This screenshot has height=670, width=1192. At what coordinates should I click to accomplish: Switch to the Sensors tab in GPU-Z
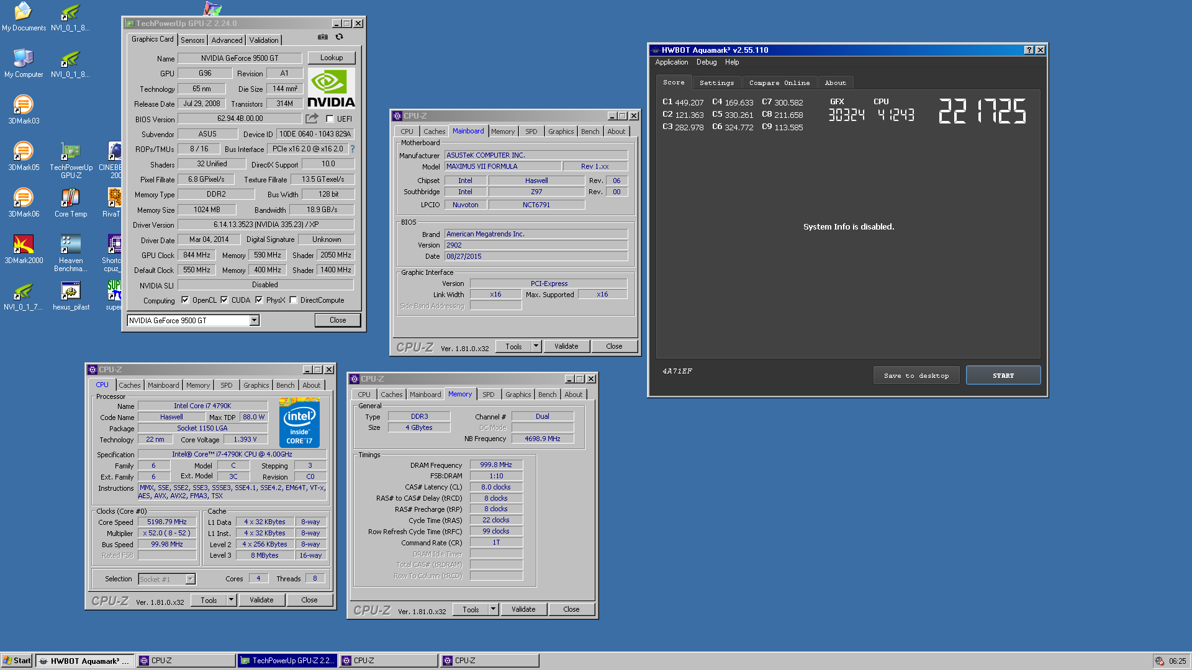[x=192, y=40]
